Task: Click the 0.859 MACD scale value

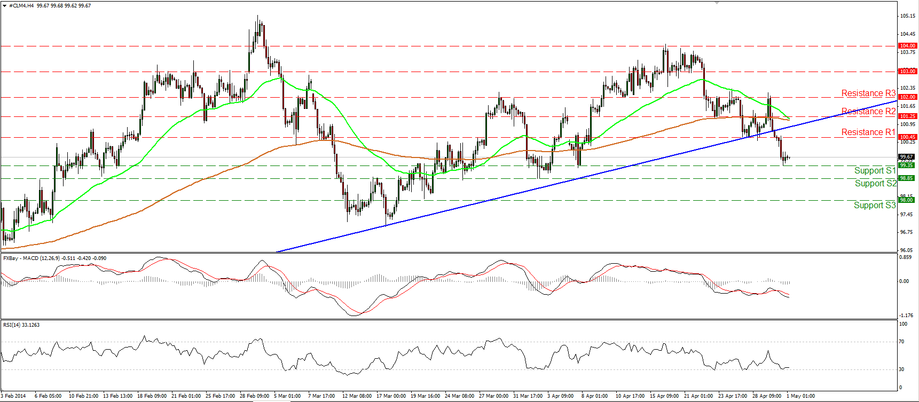Action: [906, 257]
